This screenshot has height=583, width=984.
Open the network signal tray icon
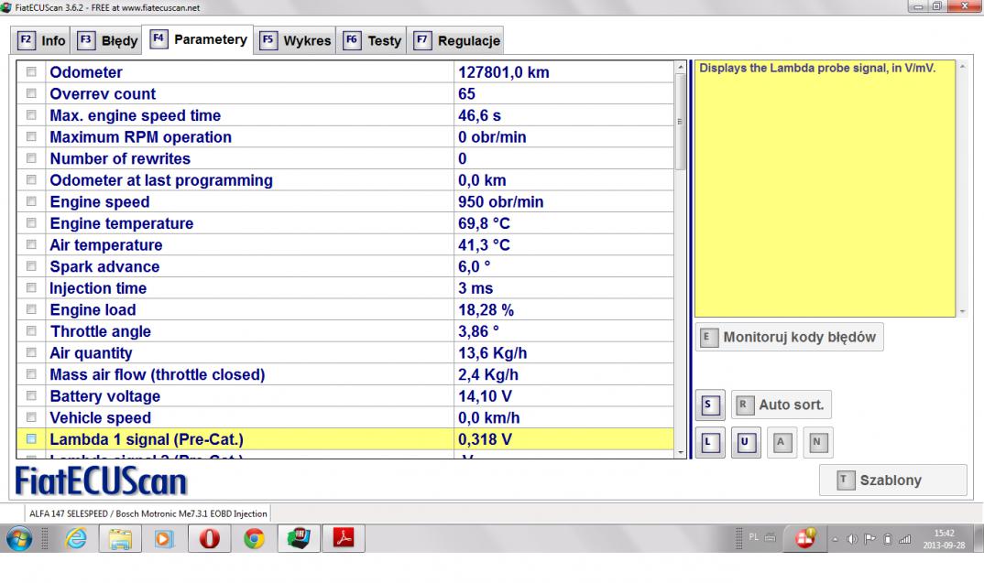(905, 539)
